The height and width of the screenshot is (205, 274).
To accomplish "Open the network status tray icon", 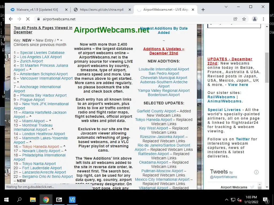I will coord(233,200).
